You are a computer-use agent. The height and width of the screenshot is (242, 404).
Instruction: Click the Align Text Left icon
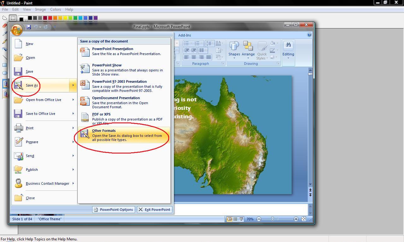point(186,57)
